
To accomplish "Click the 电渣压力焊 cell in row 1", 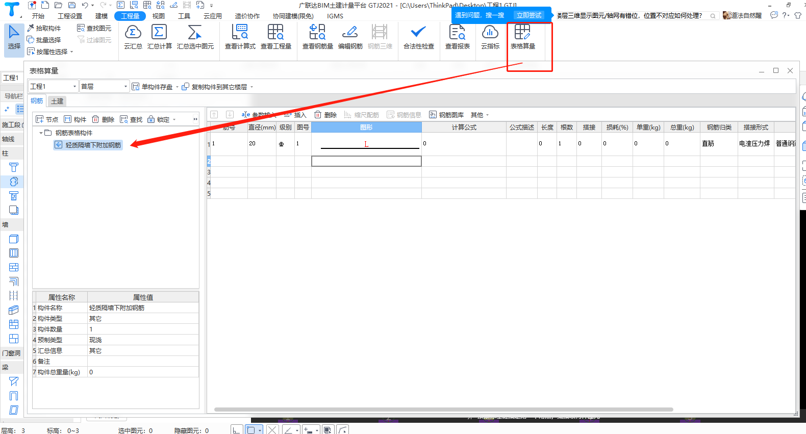I will 755,144.
